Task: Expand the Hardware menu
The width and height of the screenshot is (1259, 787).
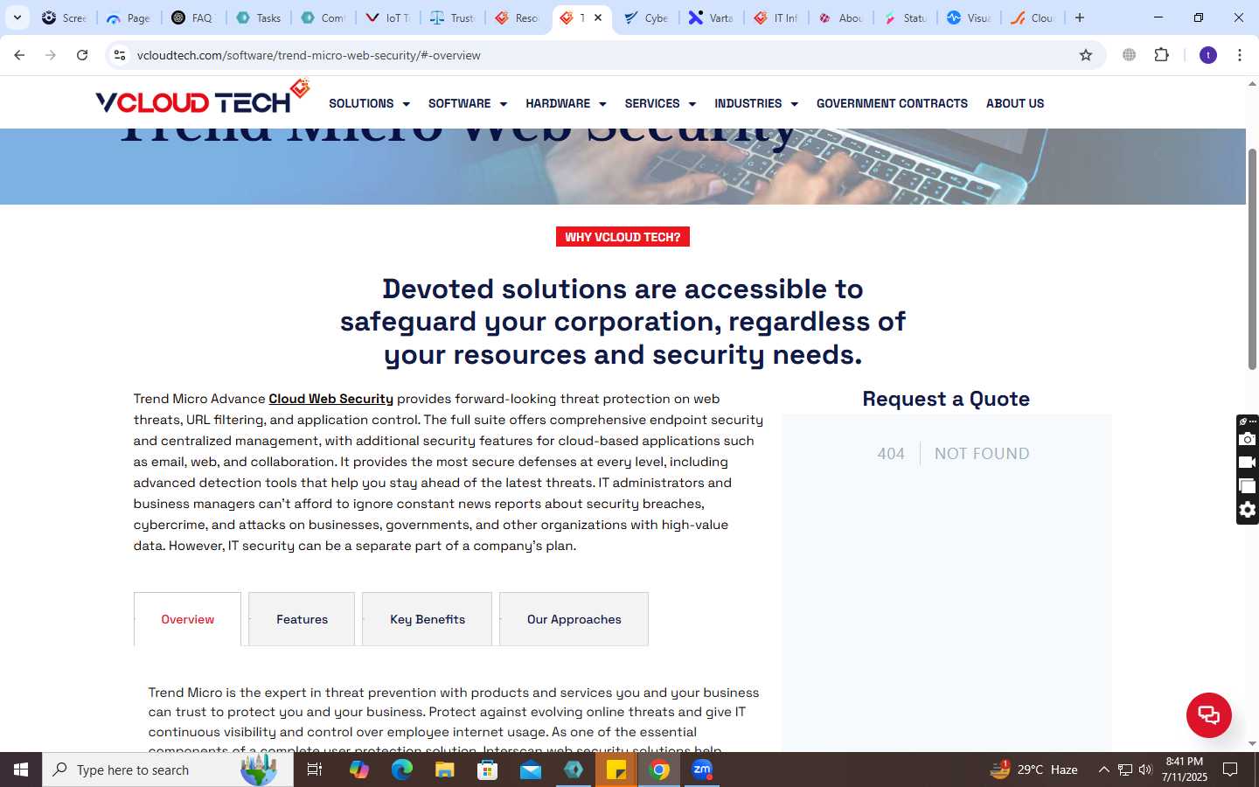Action: click(566, 103)
